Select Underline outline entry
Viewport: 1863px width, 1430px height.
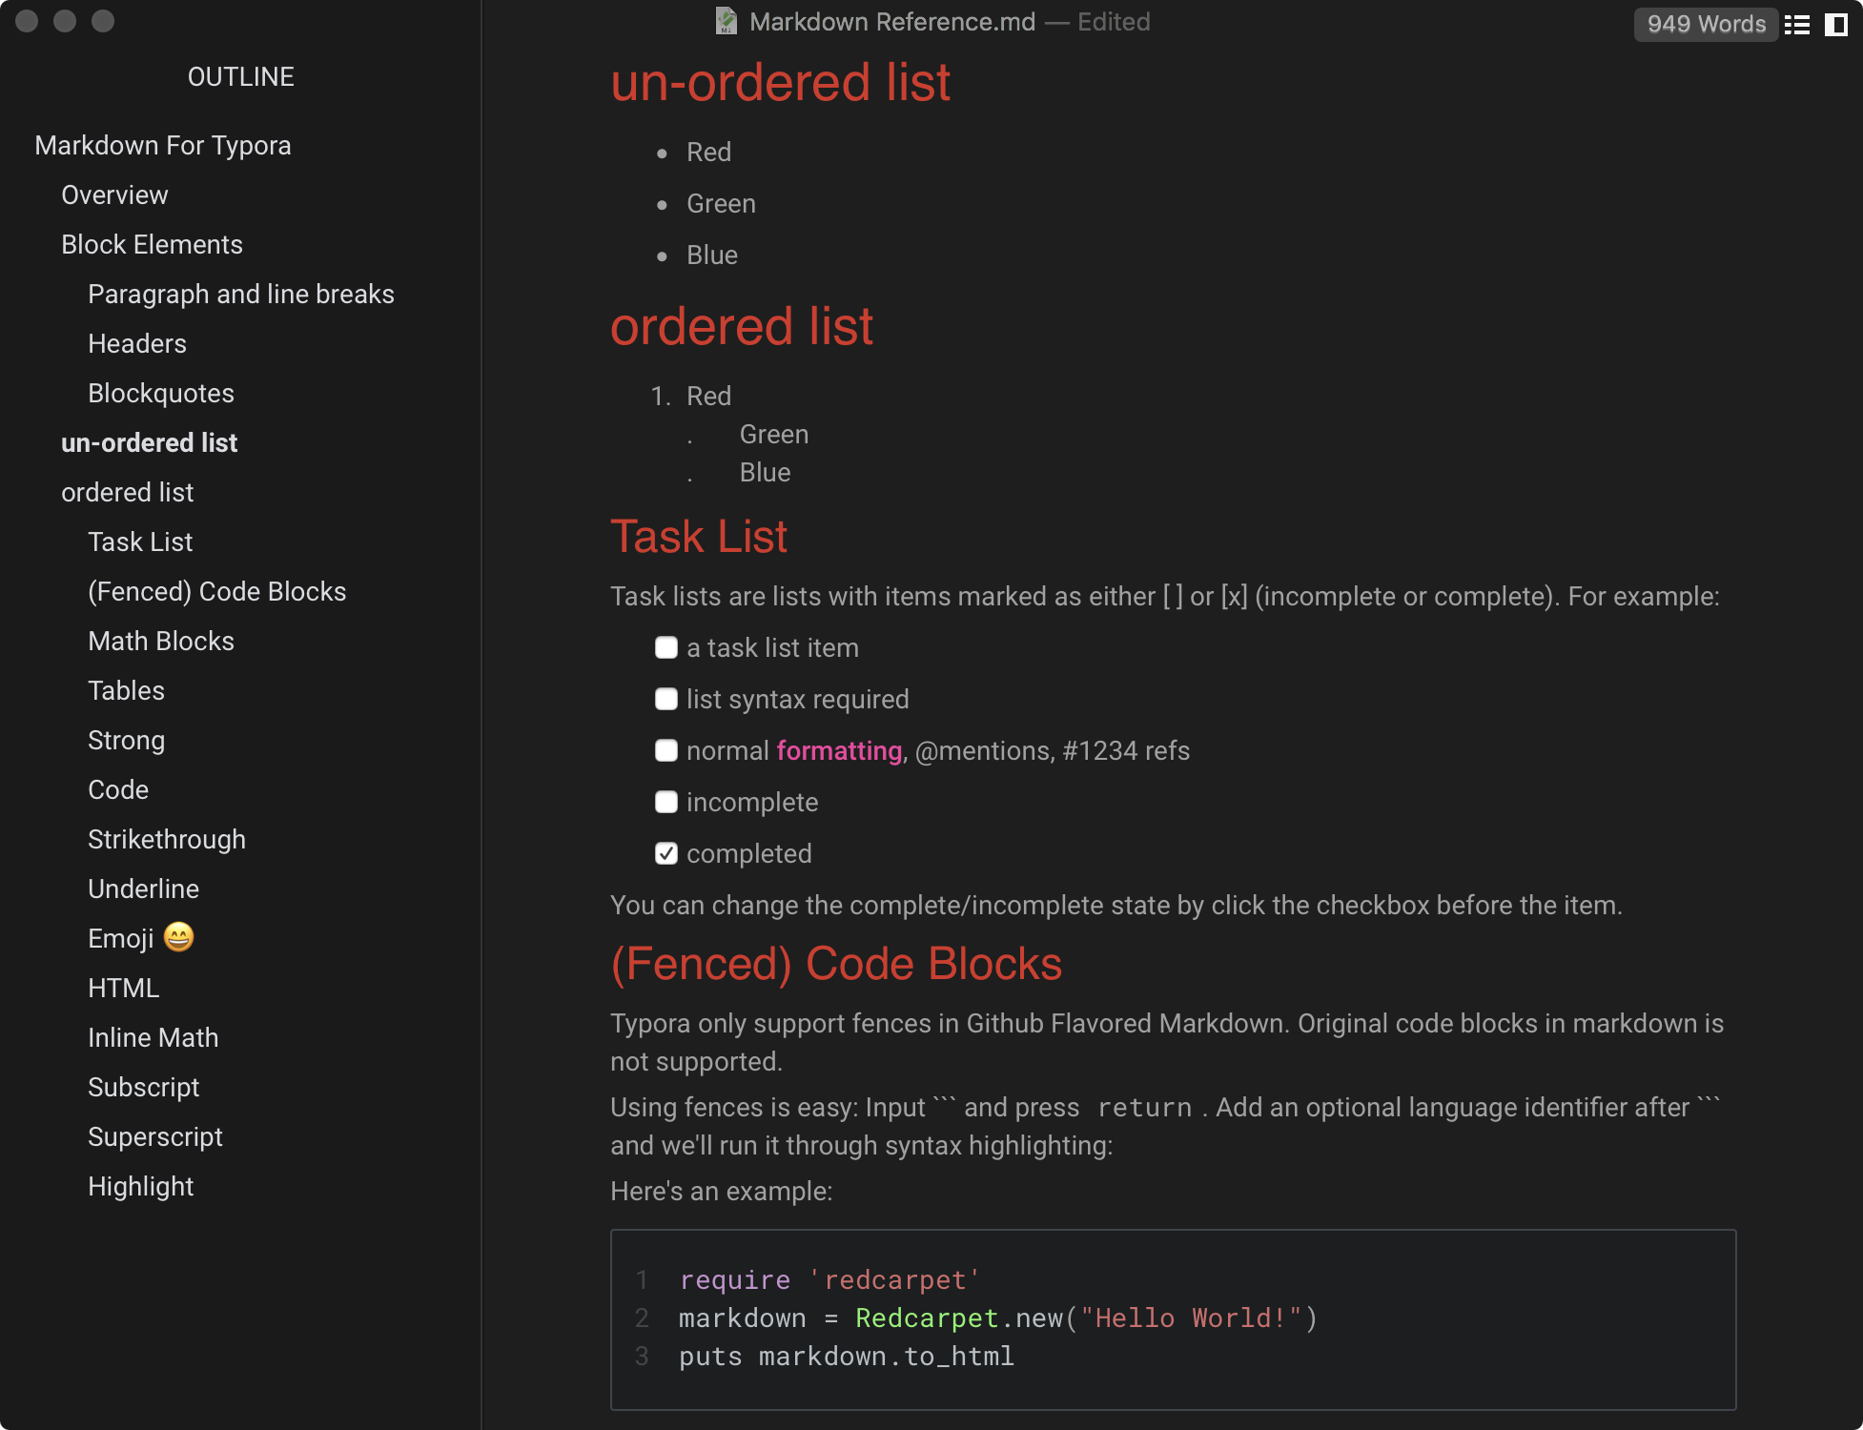(x=144, y=889)
